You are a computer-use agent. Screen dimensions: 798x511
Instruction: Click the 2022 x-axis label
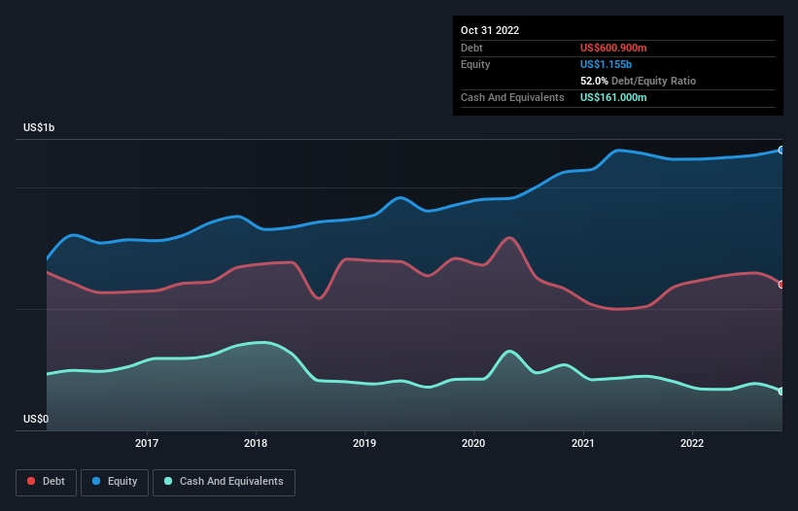click(692, 443)
